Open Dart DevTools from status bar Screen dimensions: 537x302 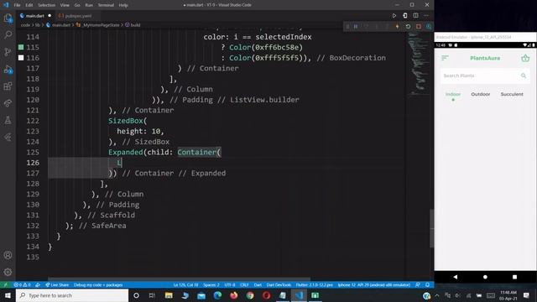(279, 285)
